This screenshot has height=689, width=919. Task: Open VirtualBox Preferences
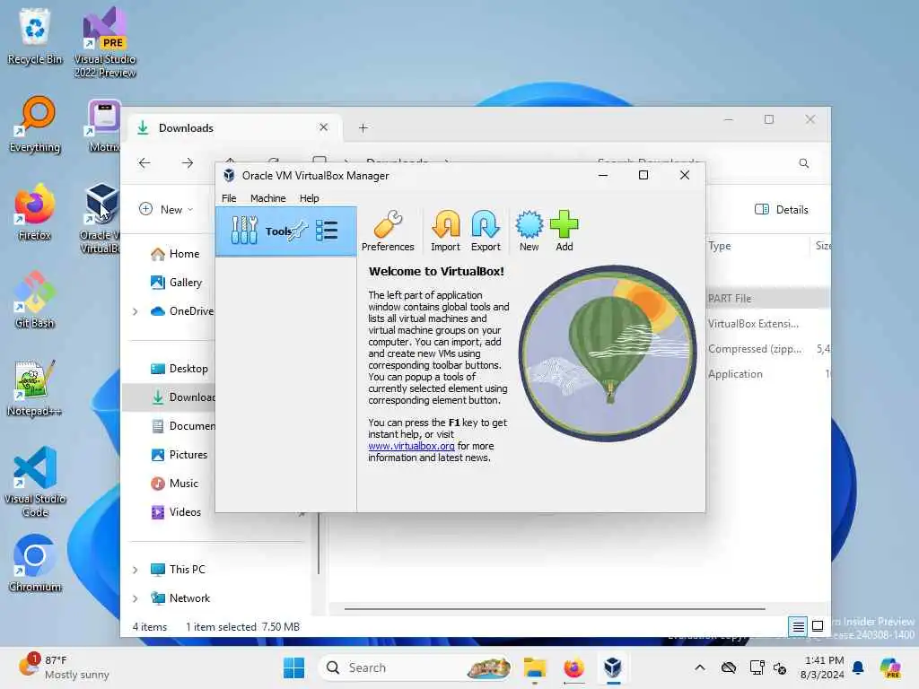pyautogui.click(x=388, y=231)
